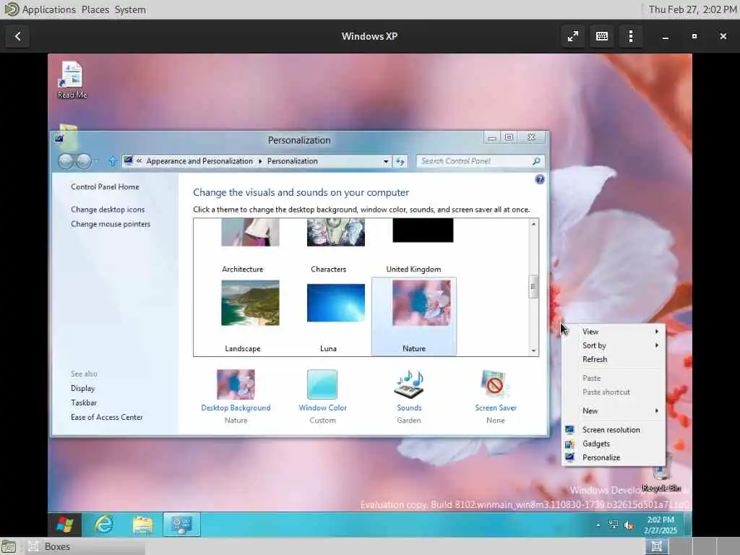
Task: Click theme list scrollbar up arrow
Action: click(533, 224)
